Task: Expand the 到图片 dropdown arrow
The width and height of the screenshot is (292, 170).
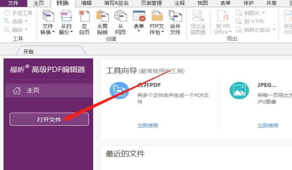Action: (264, 12)
